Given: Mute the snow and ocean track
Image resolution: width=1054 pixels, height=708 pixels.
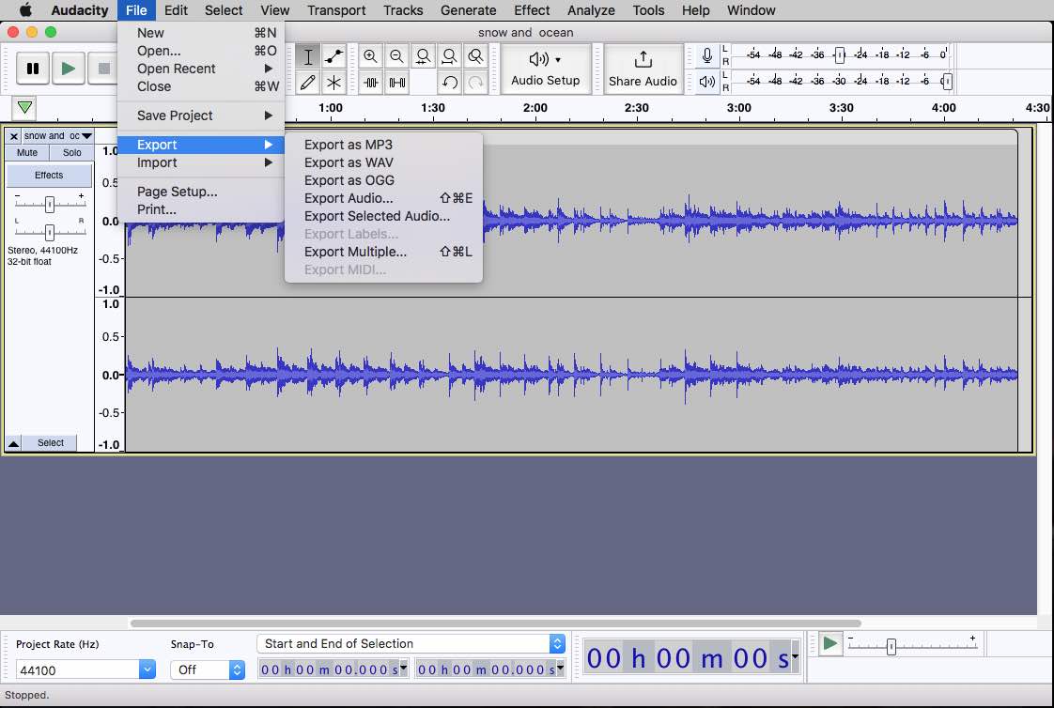Looking at the screenshot, I should 25,152.
